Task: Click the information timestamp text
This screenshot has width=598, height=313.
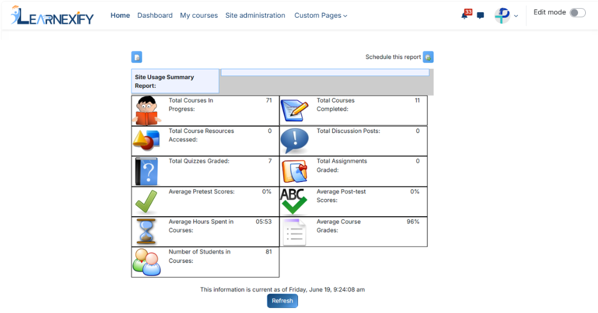Action: coord(282,290)
